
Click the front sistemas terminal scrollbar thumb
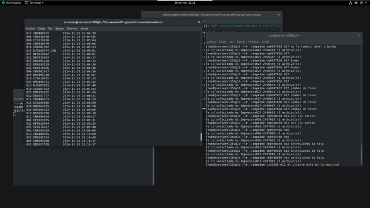click(x=201, y=137)
